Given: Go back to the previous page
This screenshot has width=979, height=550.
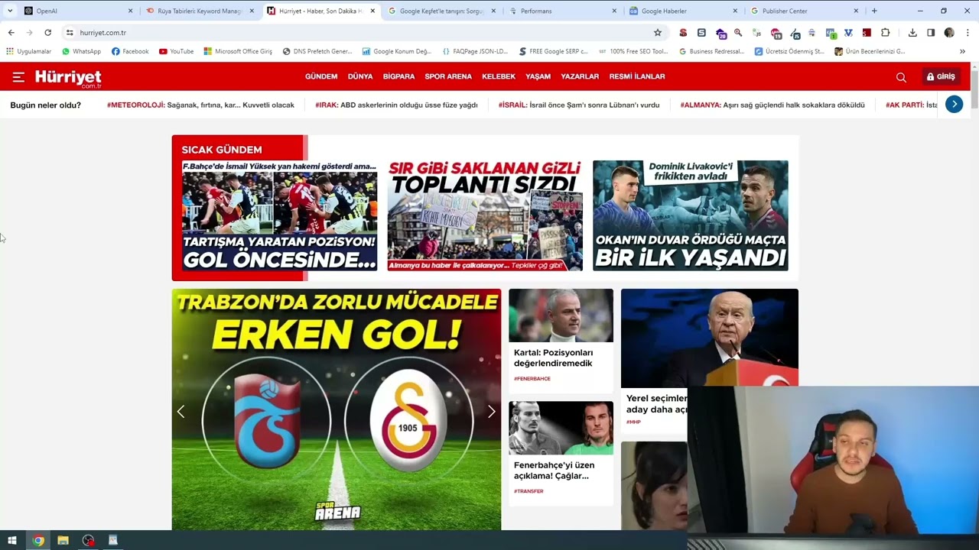Looking at the screenshot, I should coord(11,33).
